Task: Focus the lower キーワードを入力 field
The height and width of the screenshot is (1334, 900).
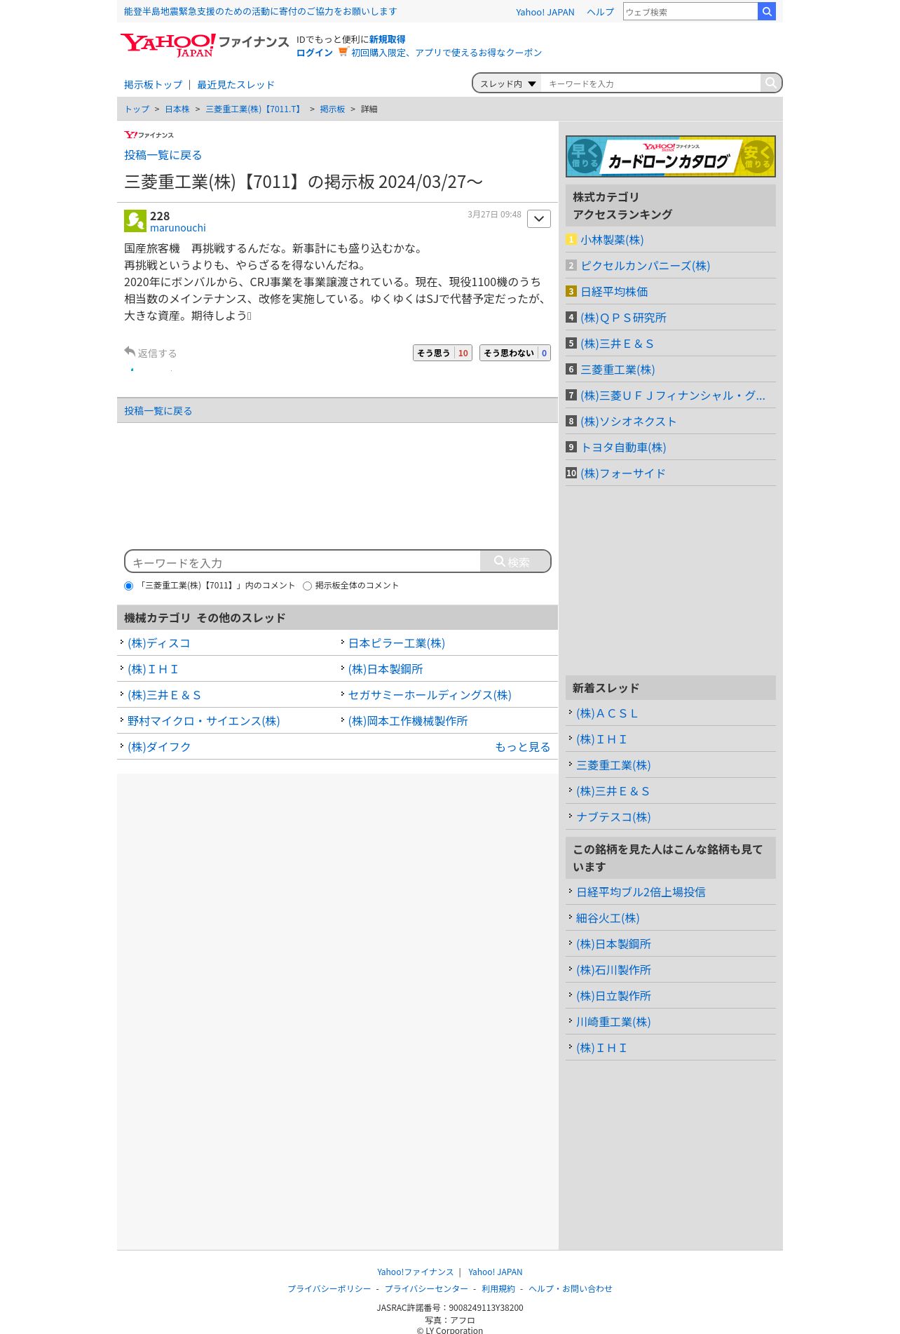Action: (x=303, y=562)
